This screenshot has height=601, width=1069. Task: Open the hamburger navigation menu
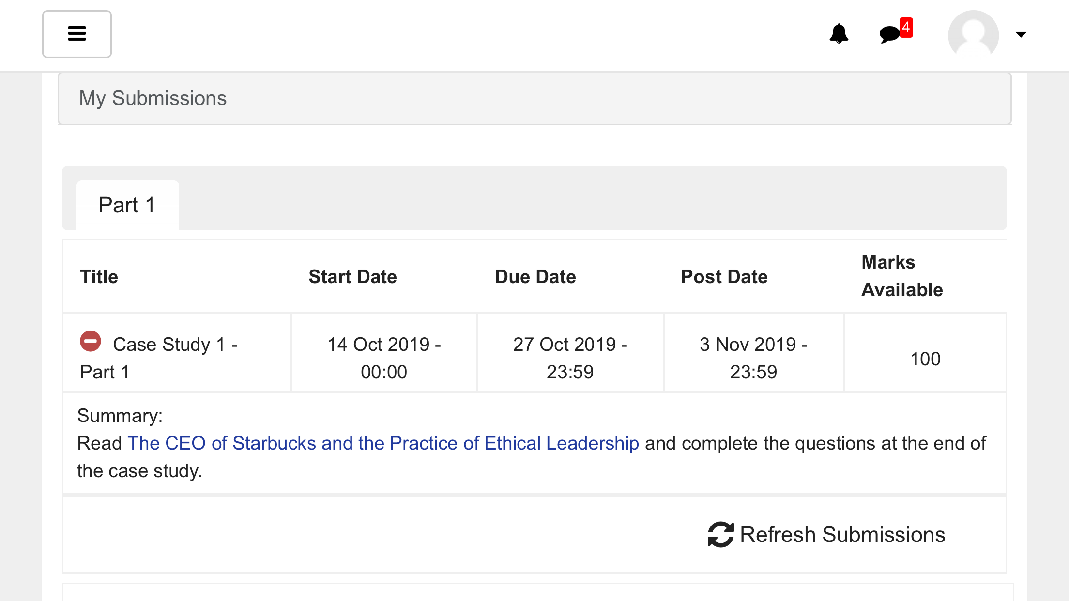[77, 34]
